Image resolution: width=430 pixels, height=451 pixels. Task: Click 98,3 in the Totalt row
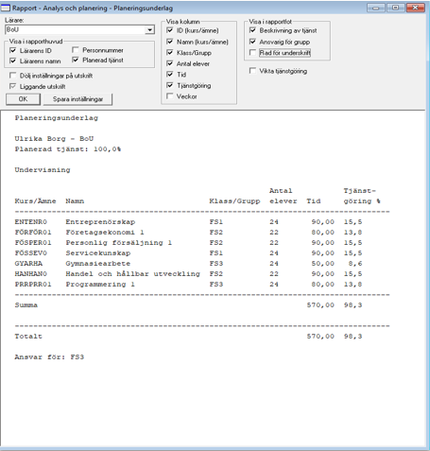pos(353,337)
